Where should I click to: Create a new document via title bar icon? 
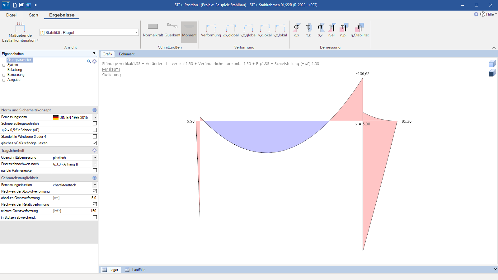[x=15, y=5]
